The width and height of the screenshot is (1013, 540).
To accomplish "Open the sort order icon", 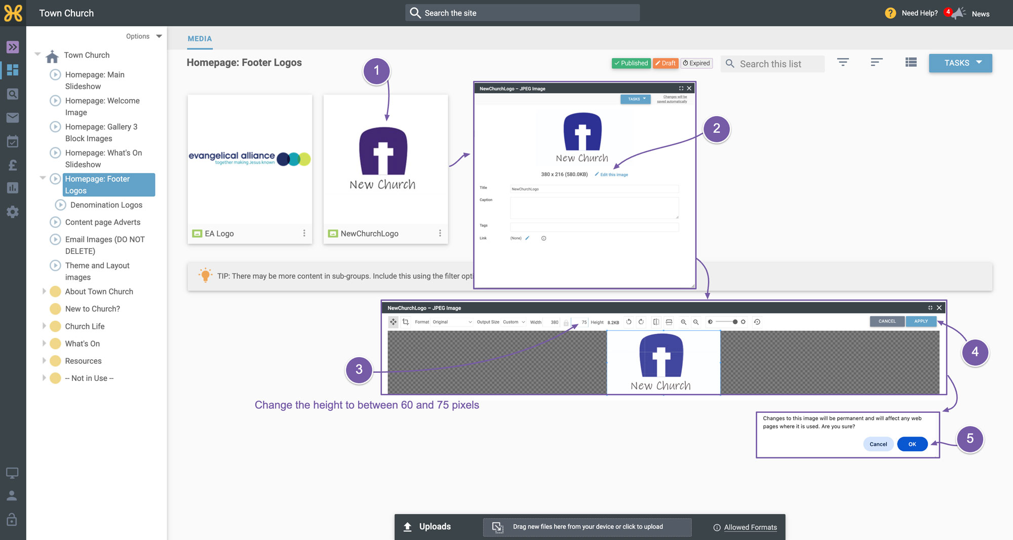I will tap(877, 62).
